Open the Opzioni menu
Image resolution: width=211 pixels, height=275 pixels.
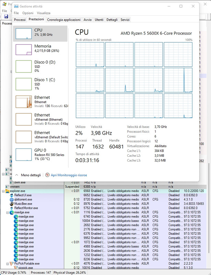click(28, 13)
